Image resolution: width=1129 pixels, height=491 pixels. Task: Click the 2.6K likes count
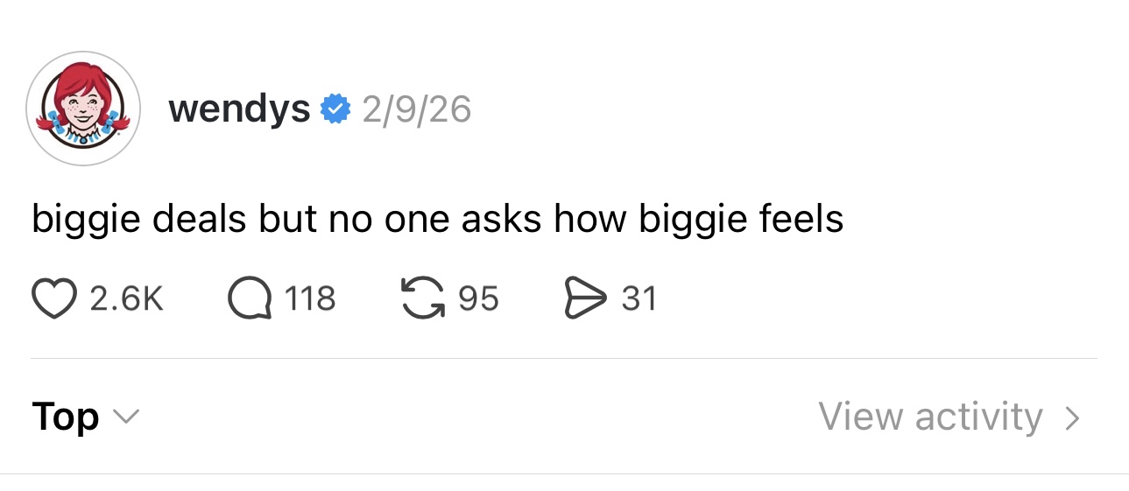126,299
